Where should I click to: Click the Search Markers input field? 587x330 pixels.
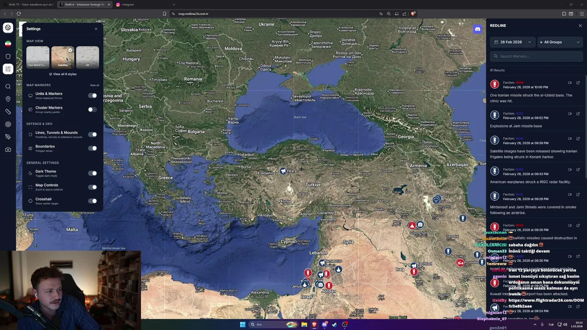point(537,56)
